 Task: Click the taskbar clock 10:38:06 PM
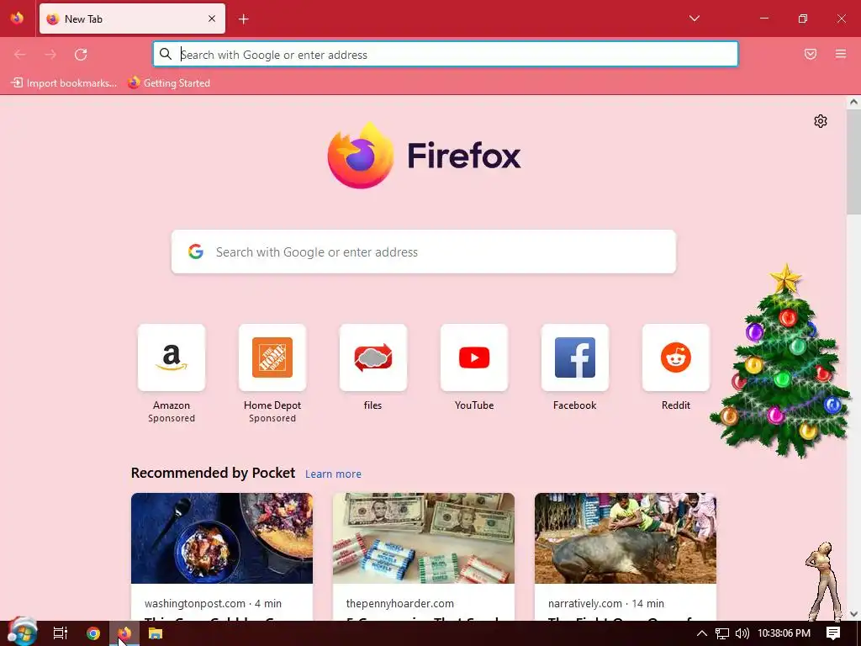pyautogui.click(x=784, y=633)
